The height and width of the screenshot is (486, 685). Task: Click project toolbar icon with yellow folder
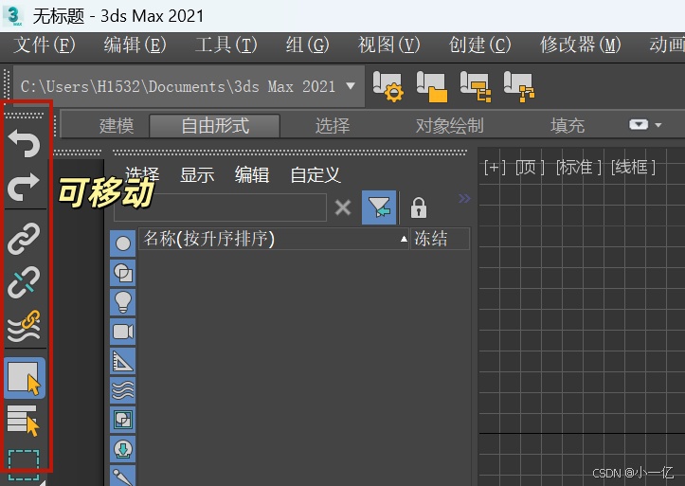[x=432, y=86]
